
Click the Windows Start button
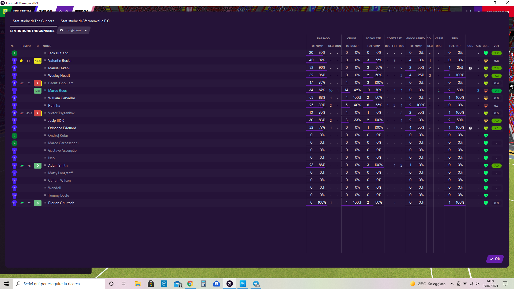point(6,284)
